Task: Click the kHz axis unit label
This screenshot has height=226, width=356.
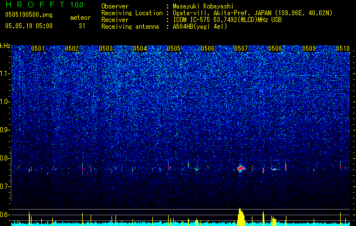Action: (x=5, y=46)
